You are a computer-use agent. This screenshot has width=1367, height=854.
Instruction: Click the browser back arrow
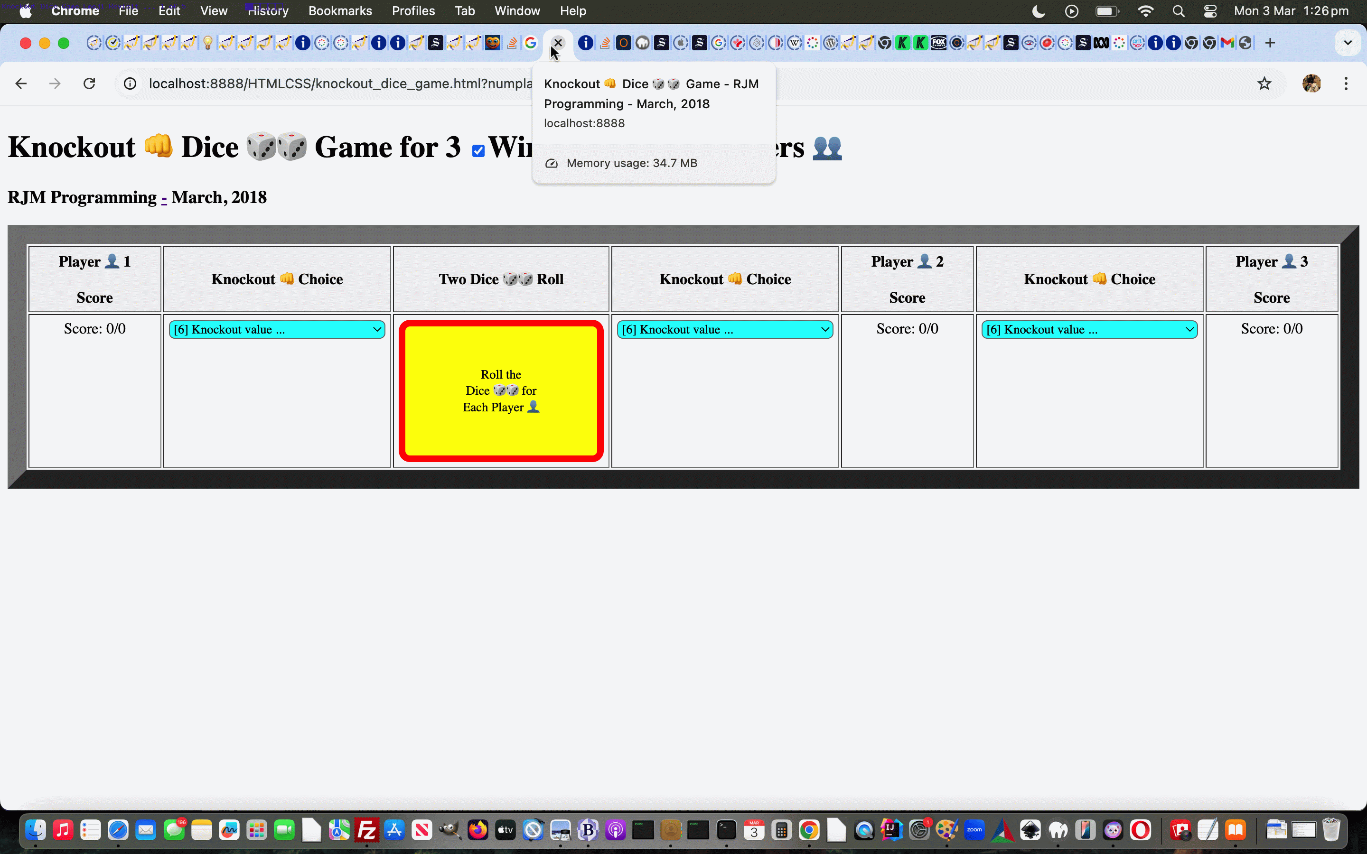(x=21, y=84)
